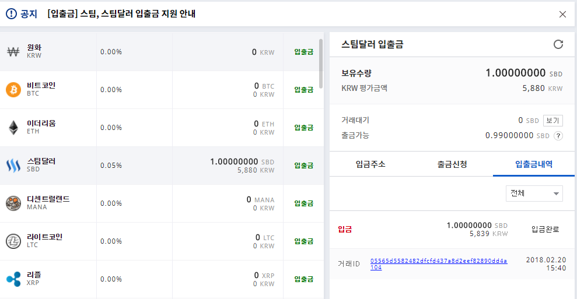Screen dimensions: 577x299
Task: Select the Steem Dollar SBD logo icon
Action: click(x=13, y=166)
